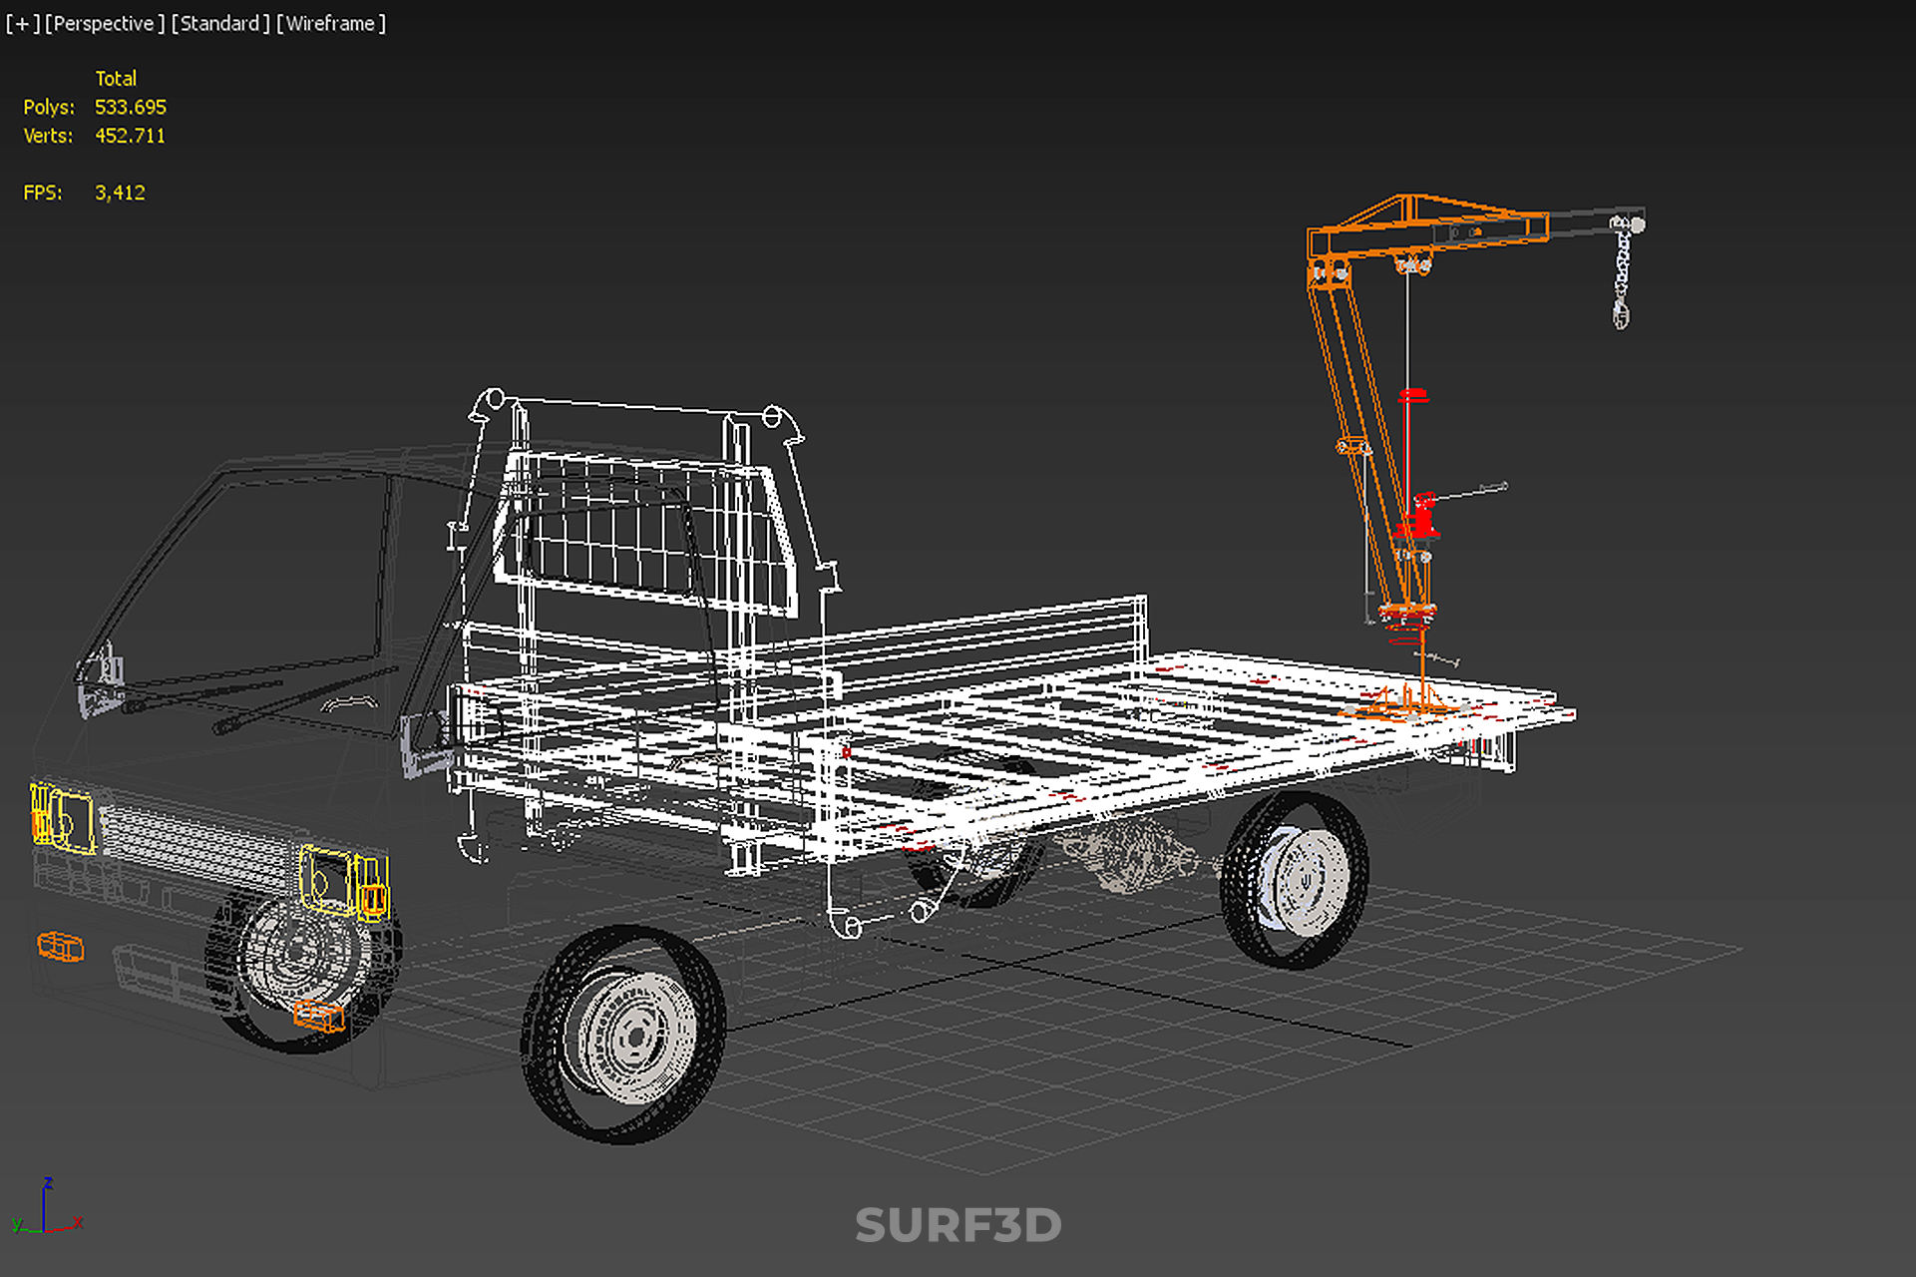Open the Standard rendering level dropdown
Viewport: 1916px width, 1277px height.
coord(219,23)
